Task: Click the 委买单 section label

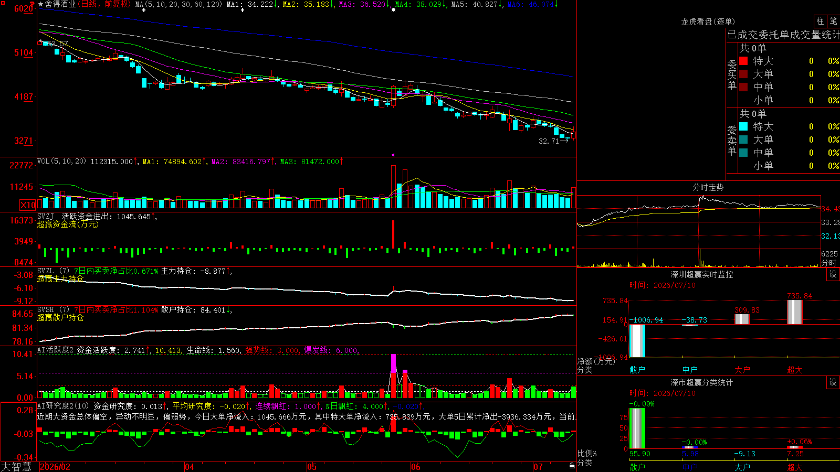Action: click(732, 74)
